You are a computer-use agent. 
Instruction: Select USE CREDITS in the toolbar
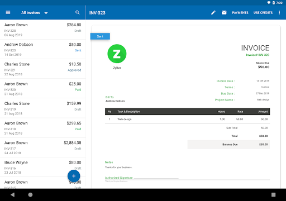pyautogui.click(x=263, y=13)
